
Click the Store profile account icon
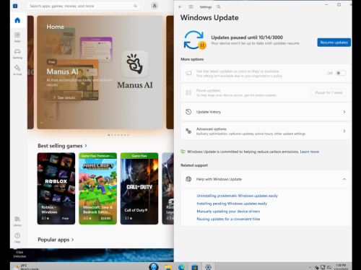point(155,6)
